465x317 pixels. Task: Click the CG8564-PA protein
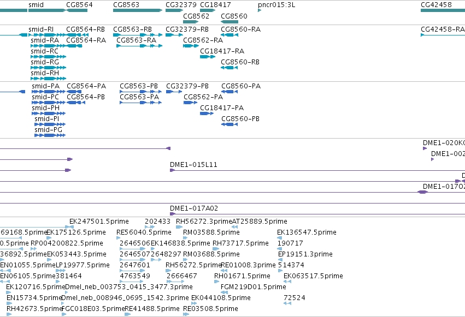coord(86,86)
